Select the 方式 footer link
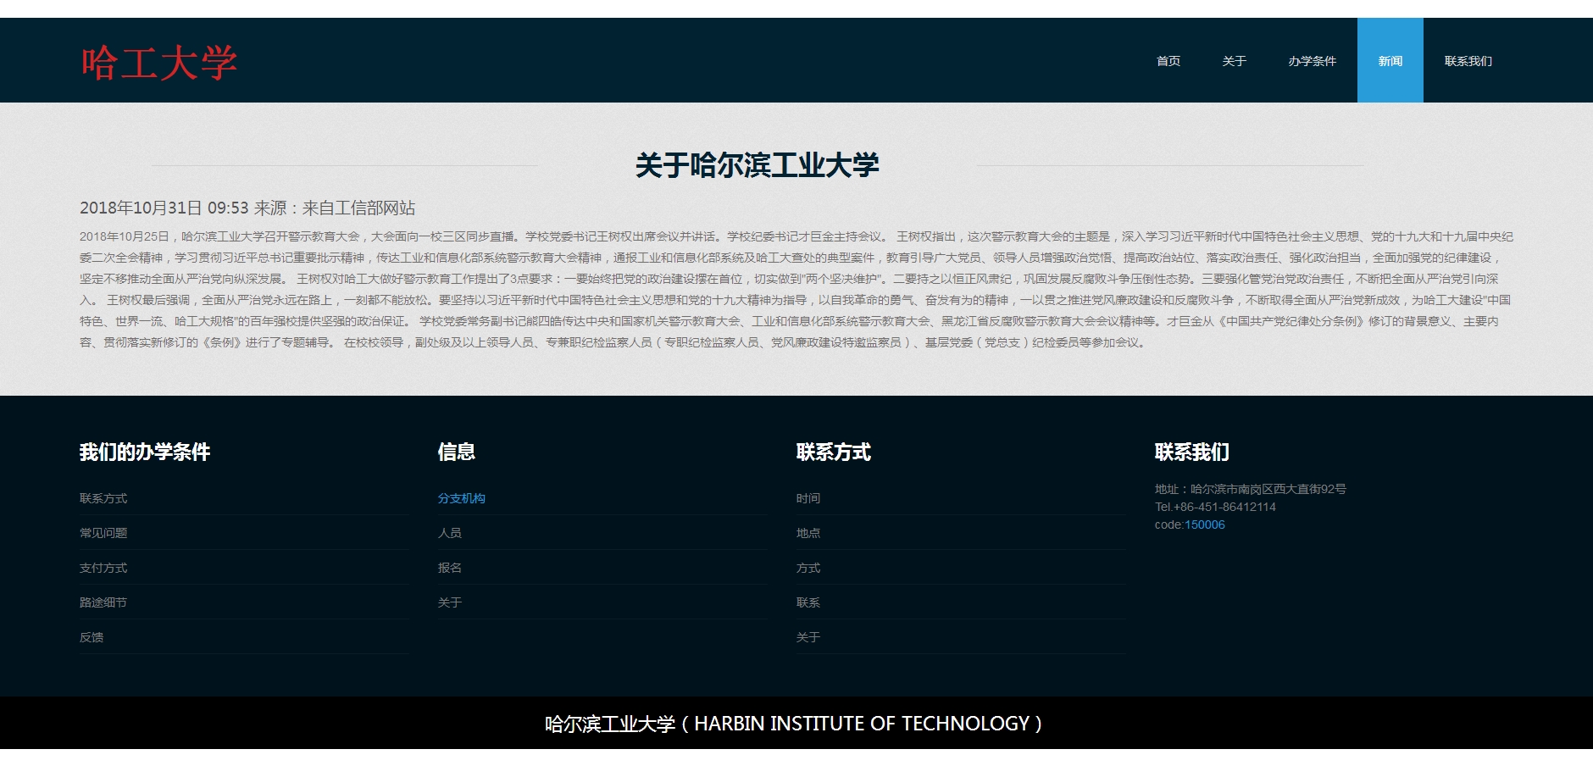 click(808, 568)
